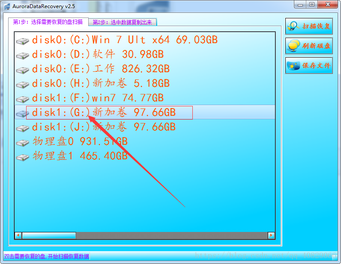Click the chat bubble icon on 刷新磁盘
The image size is (341, 264).
click(293, 46)
